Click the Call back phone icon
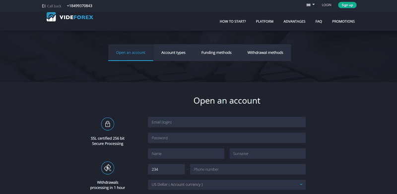The image size is (397, 194). [44, 6]
